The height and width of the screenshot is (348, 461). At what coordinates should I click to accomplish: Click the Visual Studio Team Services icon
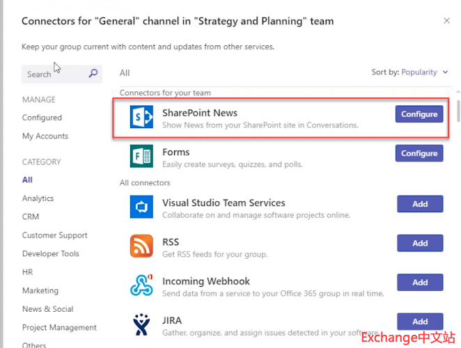click(141, 207)
